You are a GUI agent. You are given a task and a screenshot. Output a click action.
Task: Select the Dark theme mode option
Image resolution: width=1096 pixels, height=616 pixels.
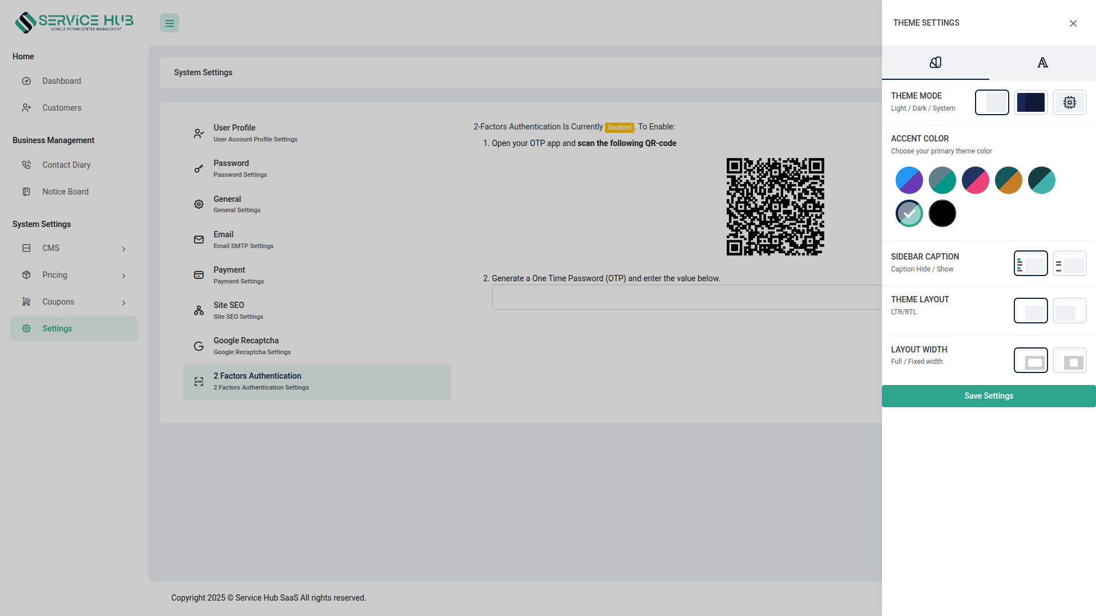[x=1030, y=103]
